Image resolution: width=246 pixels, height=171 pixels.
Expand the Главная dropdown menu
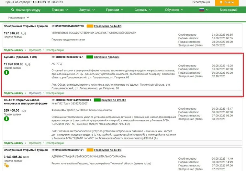coord(60,10)
